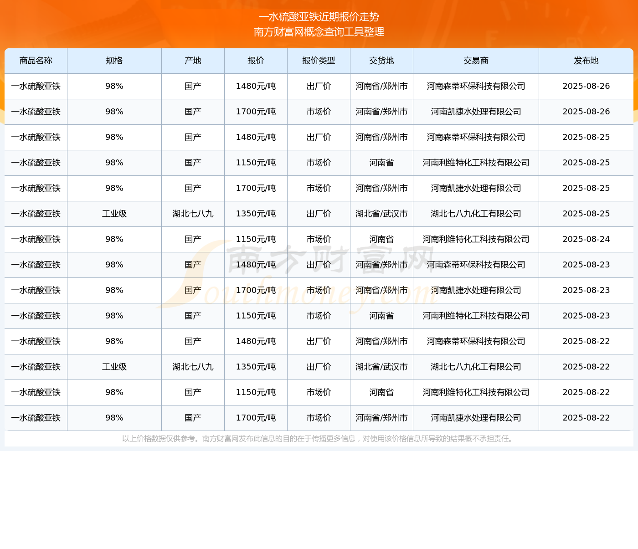Screen dimensions: 638x549
Task: Click 1480元/吨 price in the 2025-08-26 row
Action: coord(256,86)
